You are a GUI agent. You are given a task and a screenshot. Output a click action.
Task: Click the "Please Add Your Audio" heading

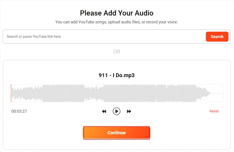click(117, 13)
